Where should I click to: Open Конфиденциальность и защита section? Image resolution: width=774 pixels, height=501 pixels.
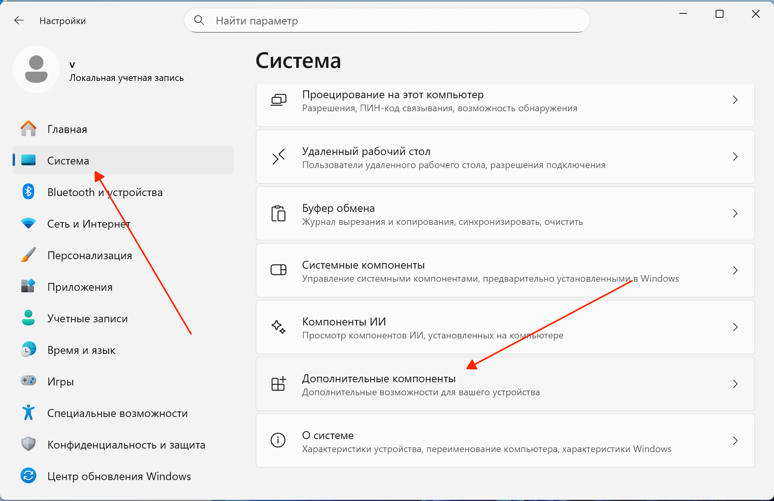coord(123,444)
